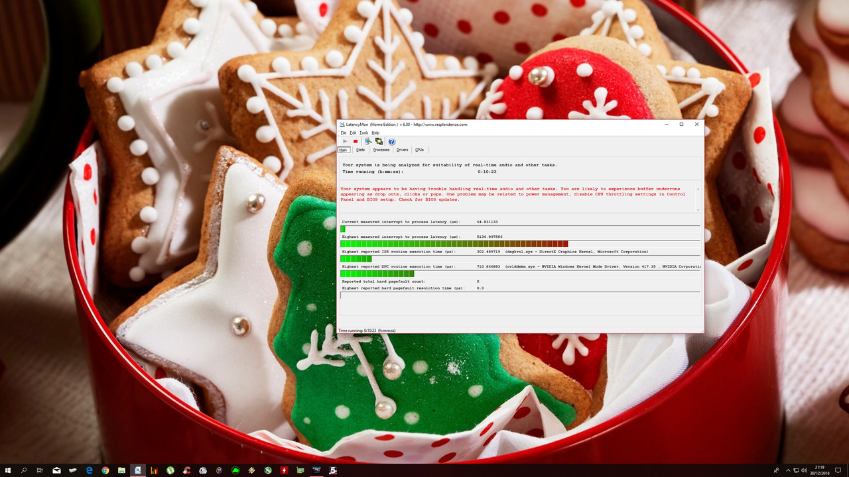Open the red lightning bolt taskbar icon
The image size is (849, 477).
point(284,470)
